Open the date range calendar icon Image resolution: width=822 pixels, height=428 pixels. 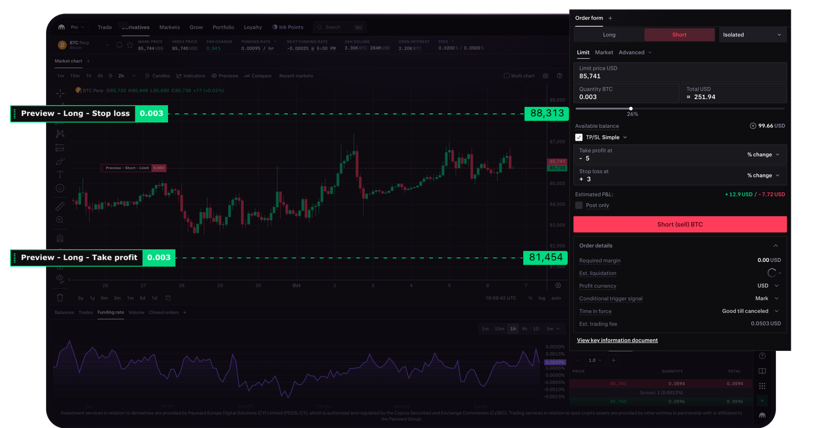(168, 298)
